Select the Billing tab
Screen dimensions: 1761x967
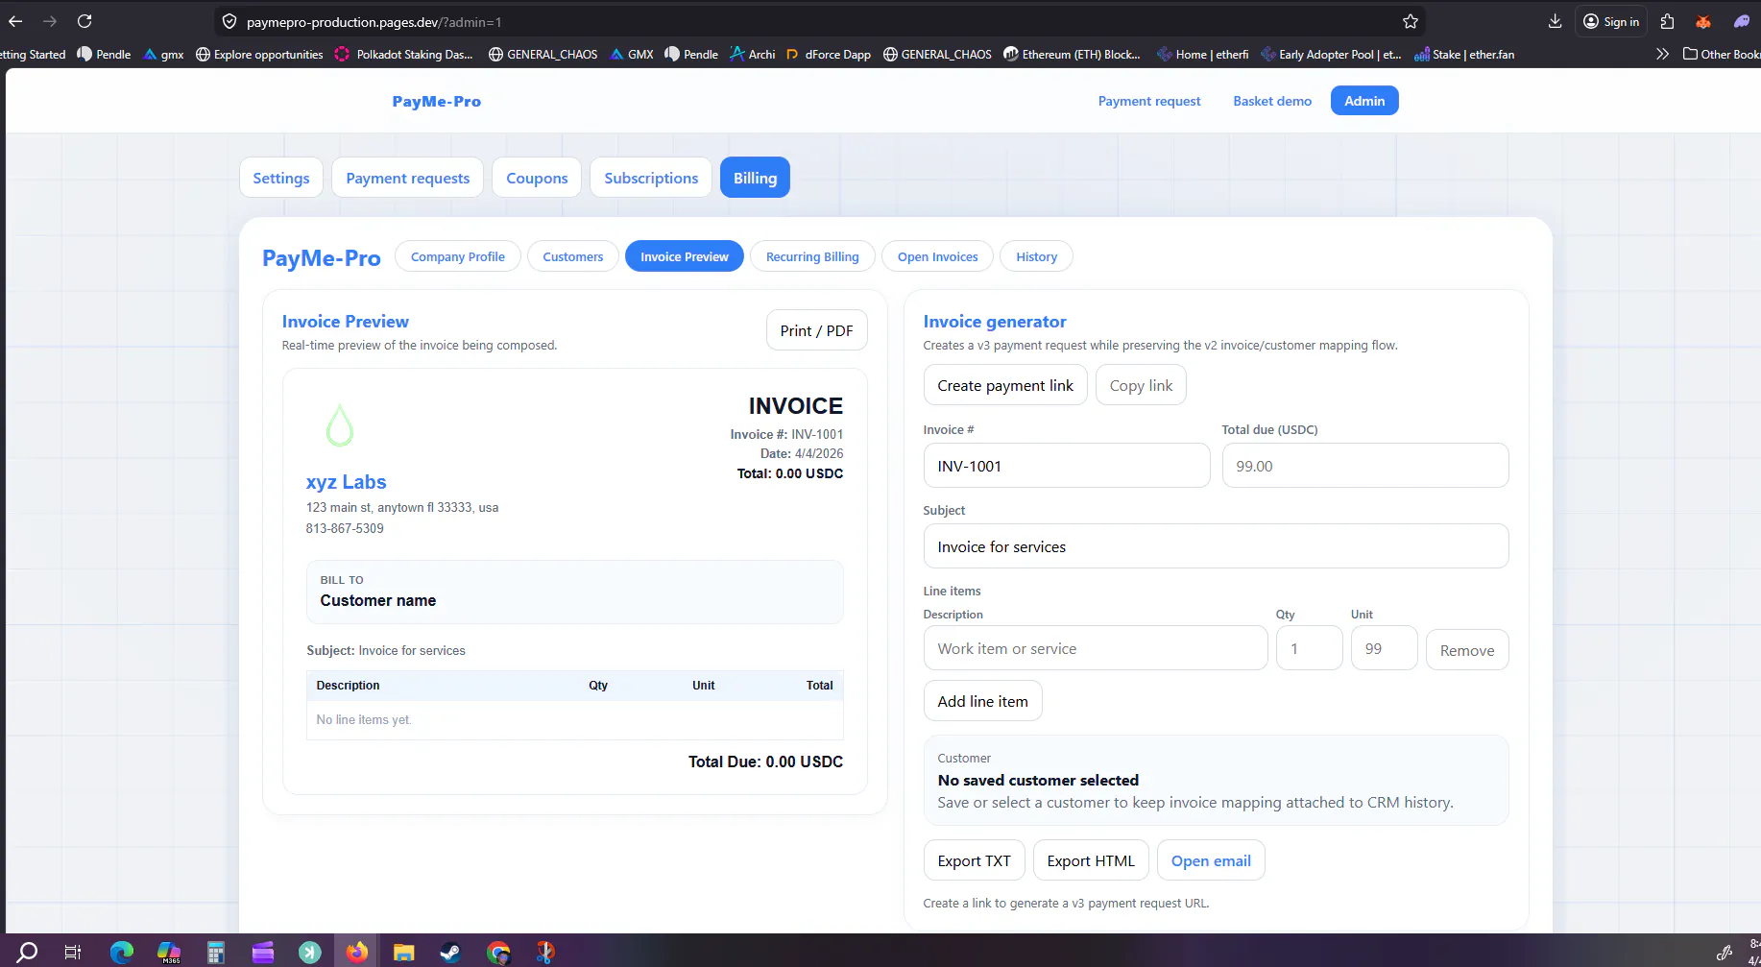pos(755,178)
